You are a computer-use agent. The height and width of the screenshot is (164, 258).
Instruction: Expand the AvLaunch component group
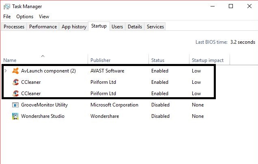[5, 71]
